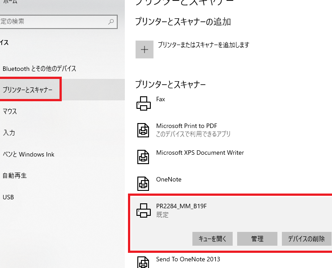Image resolution: width=332 pixels, height=268 pixels.
Task: Click the plus icon to add a printer
Action: 144,49
